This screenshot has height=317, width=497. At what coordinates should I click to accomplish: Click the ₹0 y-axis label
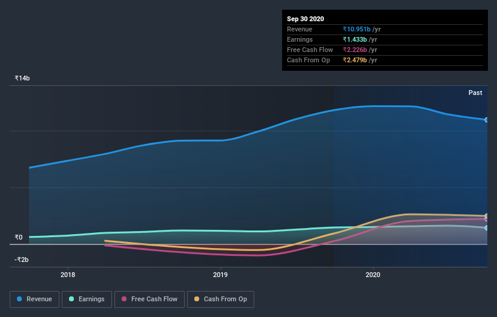(x=19, y=237)
